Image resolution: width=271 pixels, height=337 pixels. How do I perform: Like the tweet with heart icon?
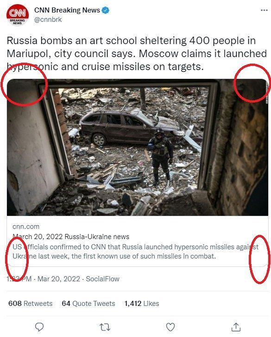coord(170,327)
